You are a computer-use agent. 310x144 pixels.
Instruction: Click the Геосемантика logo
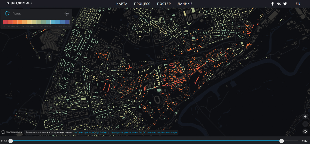coord(12,132)
